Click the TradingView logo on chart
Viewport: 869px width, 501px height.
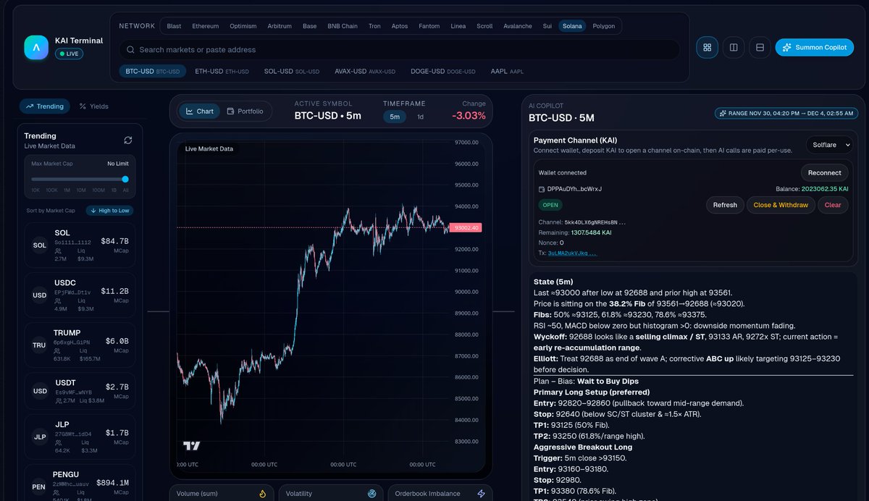pos(191,446)
